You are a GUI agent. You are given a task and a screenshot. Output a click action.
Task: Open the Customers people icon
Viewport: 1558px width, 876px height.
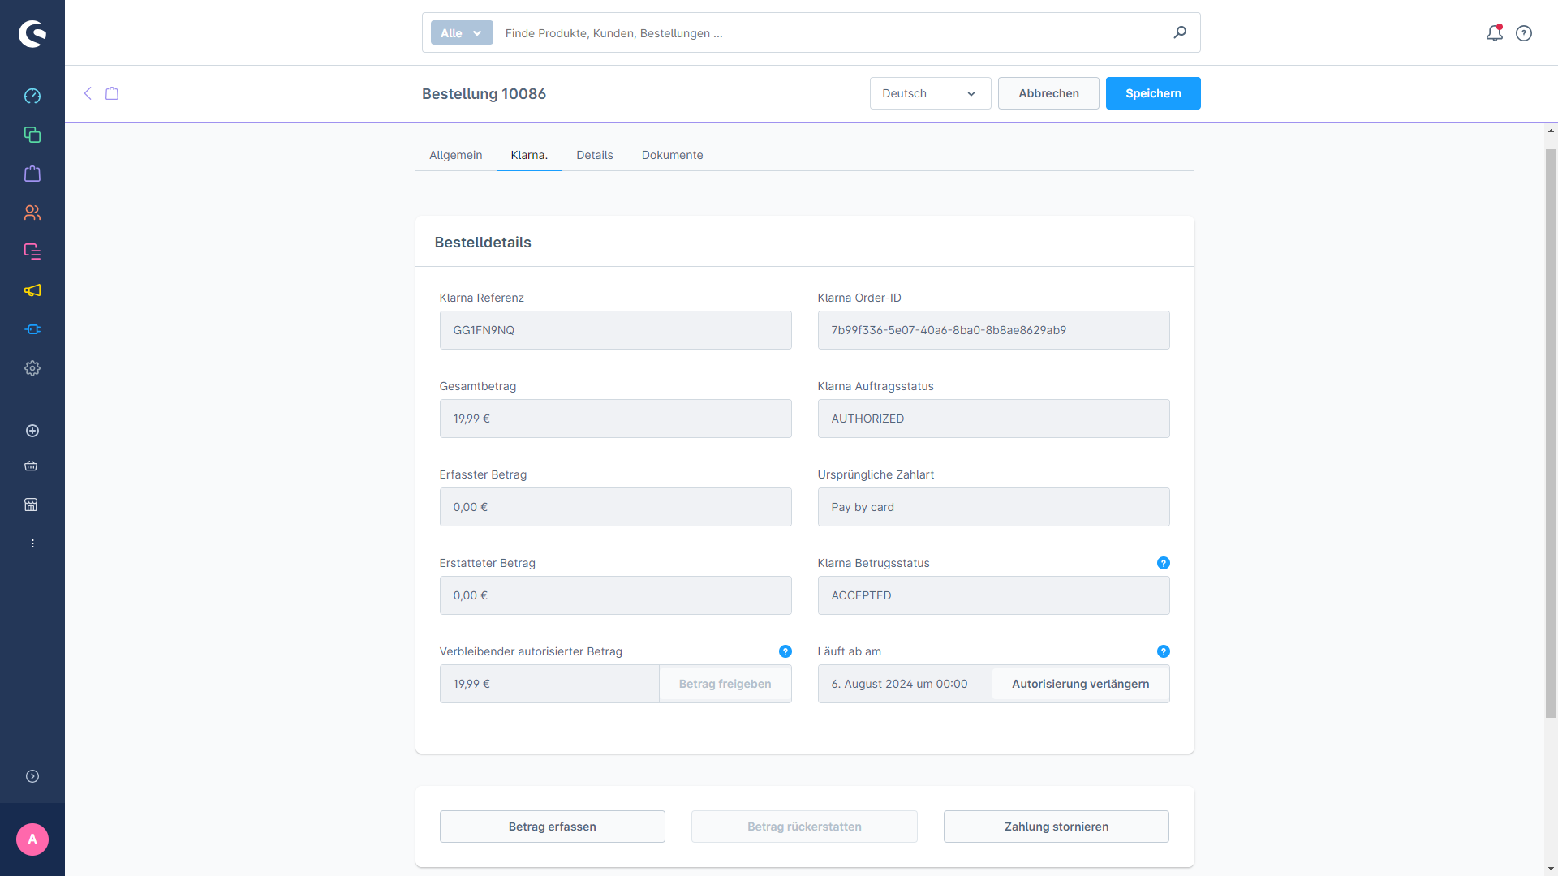pyautogui.click(x=32, y=213)
